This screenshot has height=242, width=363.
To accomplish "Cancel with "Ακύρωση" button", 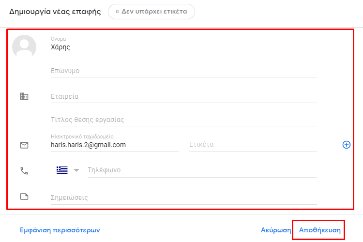I will tap(276, 230).
